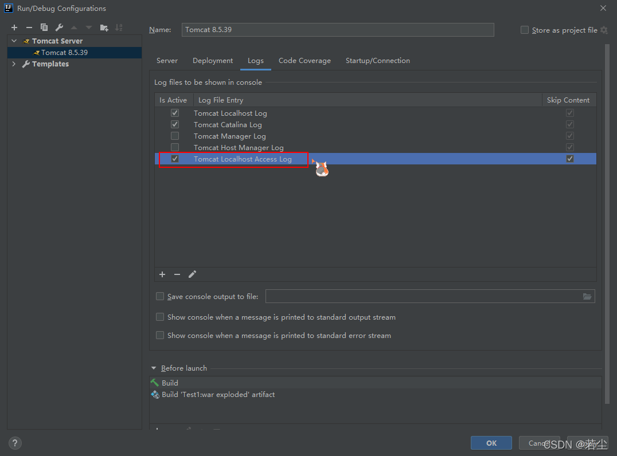Copy the selected configuration
This screenshot has width=617, height=456.
click(44, 27)
